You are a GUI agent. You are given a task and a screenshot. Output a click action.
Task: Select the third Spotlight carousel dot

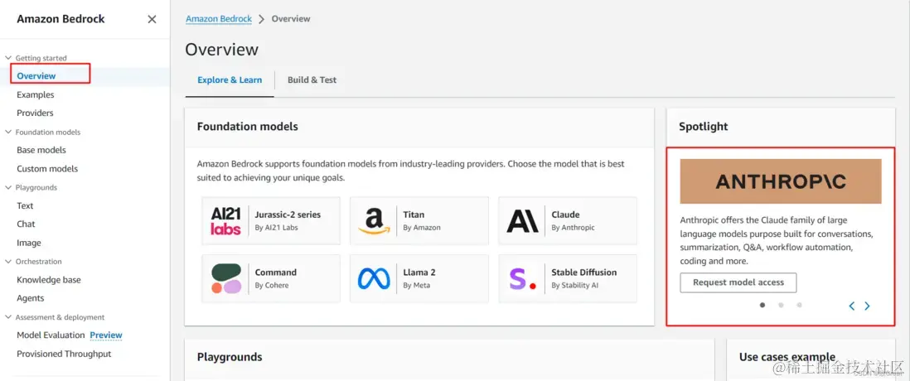tap(799, 305)
